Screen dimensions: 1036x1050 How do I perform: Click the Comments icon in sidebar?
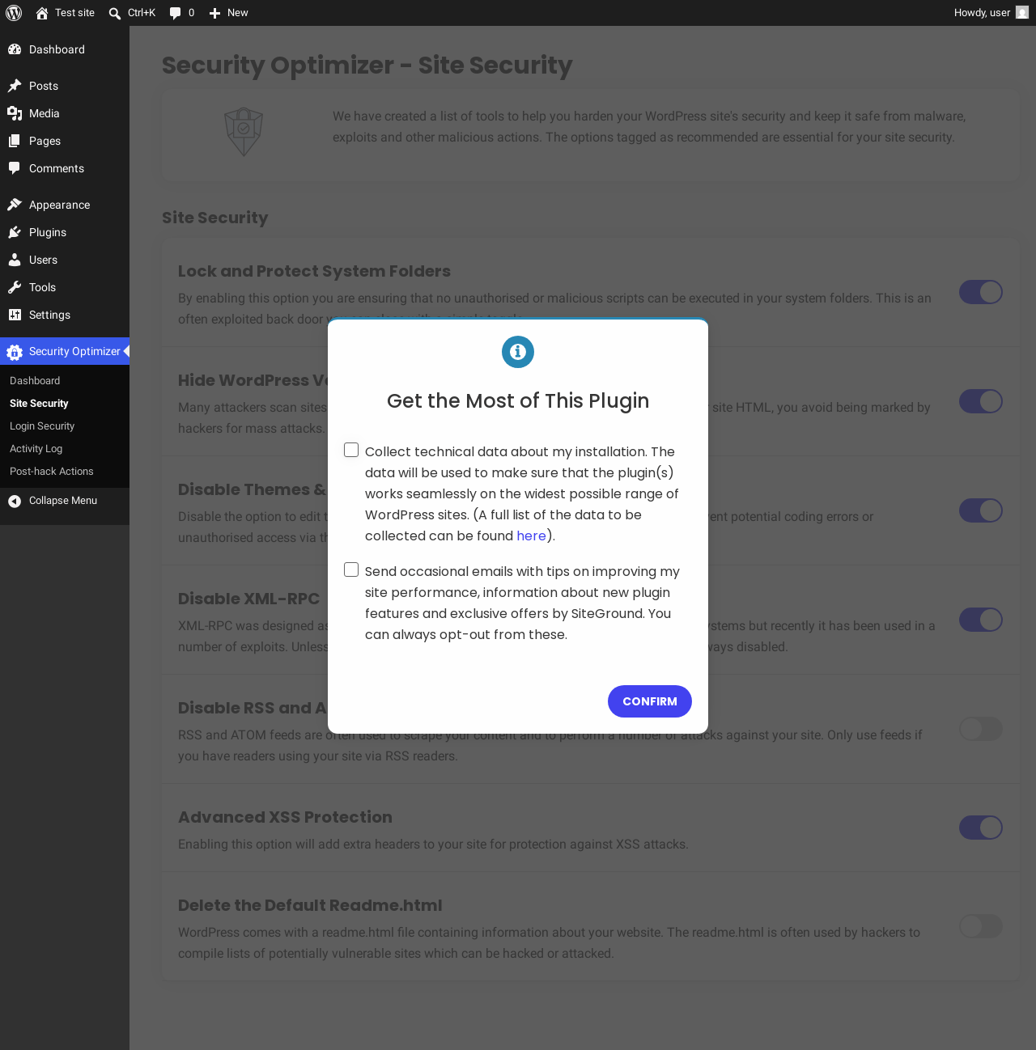click(15, 168)
